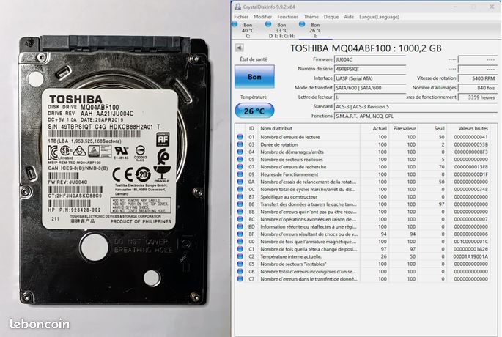Image resolution: width=502 pixels, height=337 pixels.
Task: Click the previous disk arrow button
Action: pyautogui.click(x=239, y=48)
